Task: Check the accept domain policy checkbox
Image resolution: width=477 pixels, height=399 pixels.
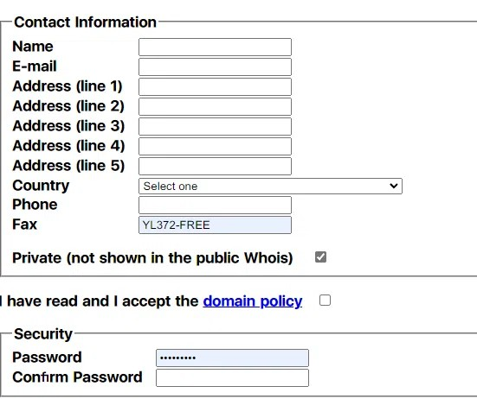Action: click(325, 301)
